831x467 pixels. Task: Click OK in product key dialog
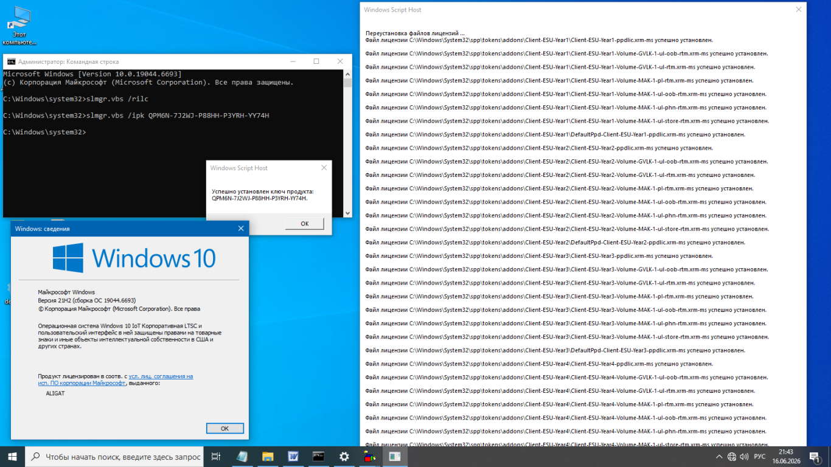click(304, 224)
